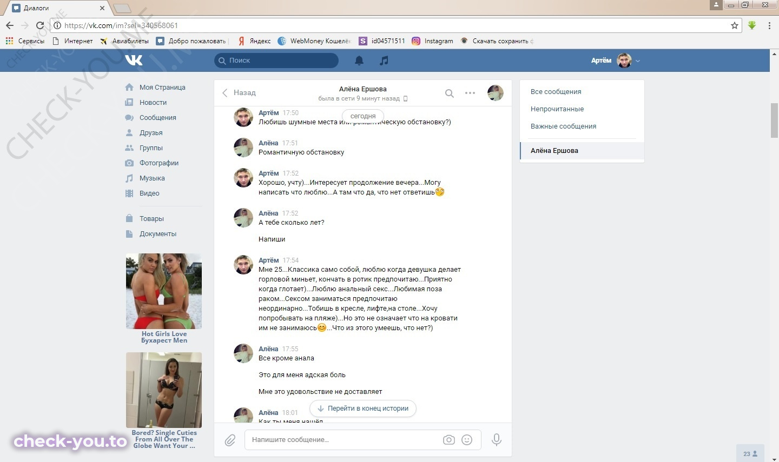The image size is (779, 462).
Task: Click Артём name on 17:54 message
Action: (x=268, y=260)
